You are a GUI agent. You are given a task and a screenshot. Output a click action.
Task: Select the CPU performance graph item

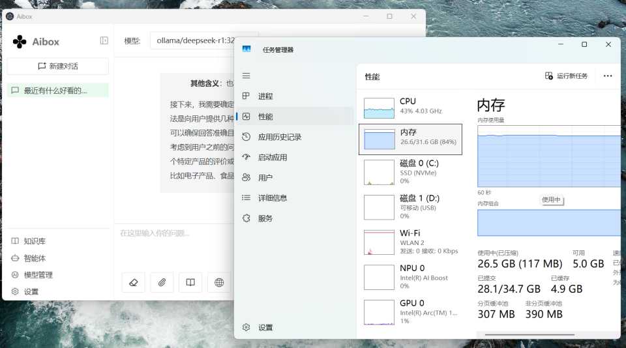coord(410,108)
